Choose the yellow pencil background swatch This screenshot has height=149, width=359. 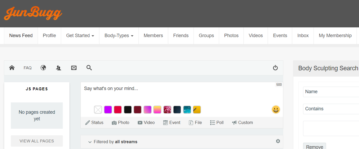click(197, 110)
